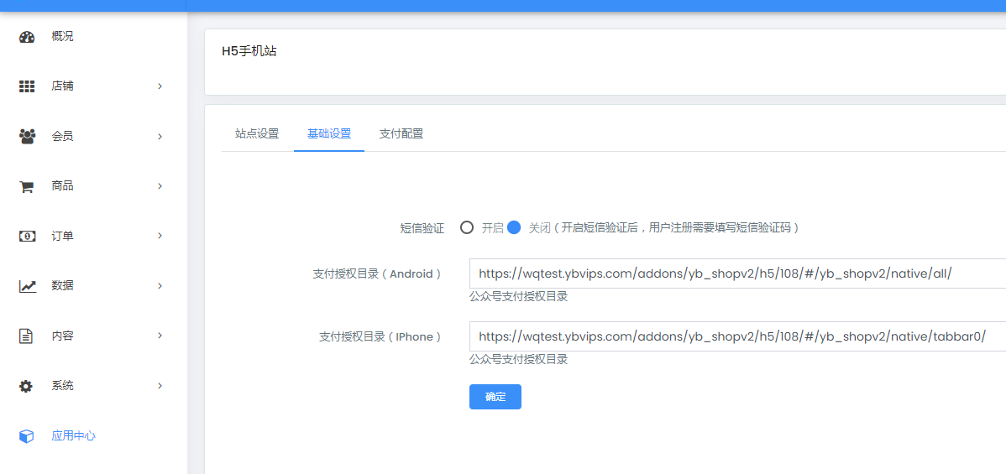The height and width of the screenshot is (474, 1006).
Task: Click the shopping cart icon for 商品
Action: click(x=27, y=186)
